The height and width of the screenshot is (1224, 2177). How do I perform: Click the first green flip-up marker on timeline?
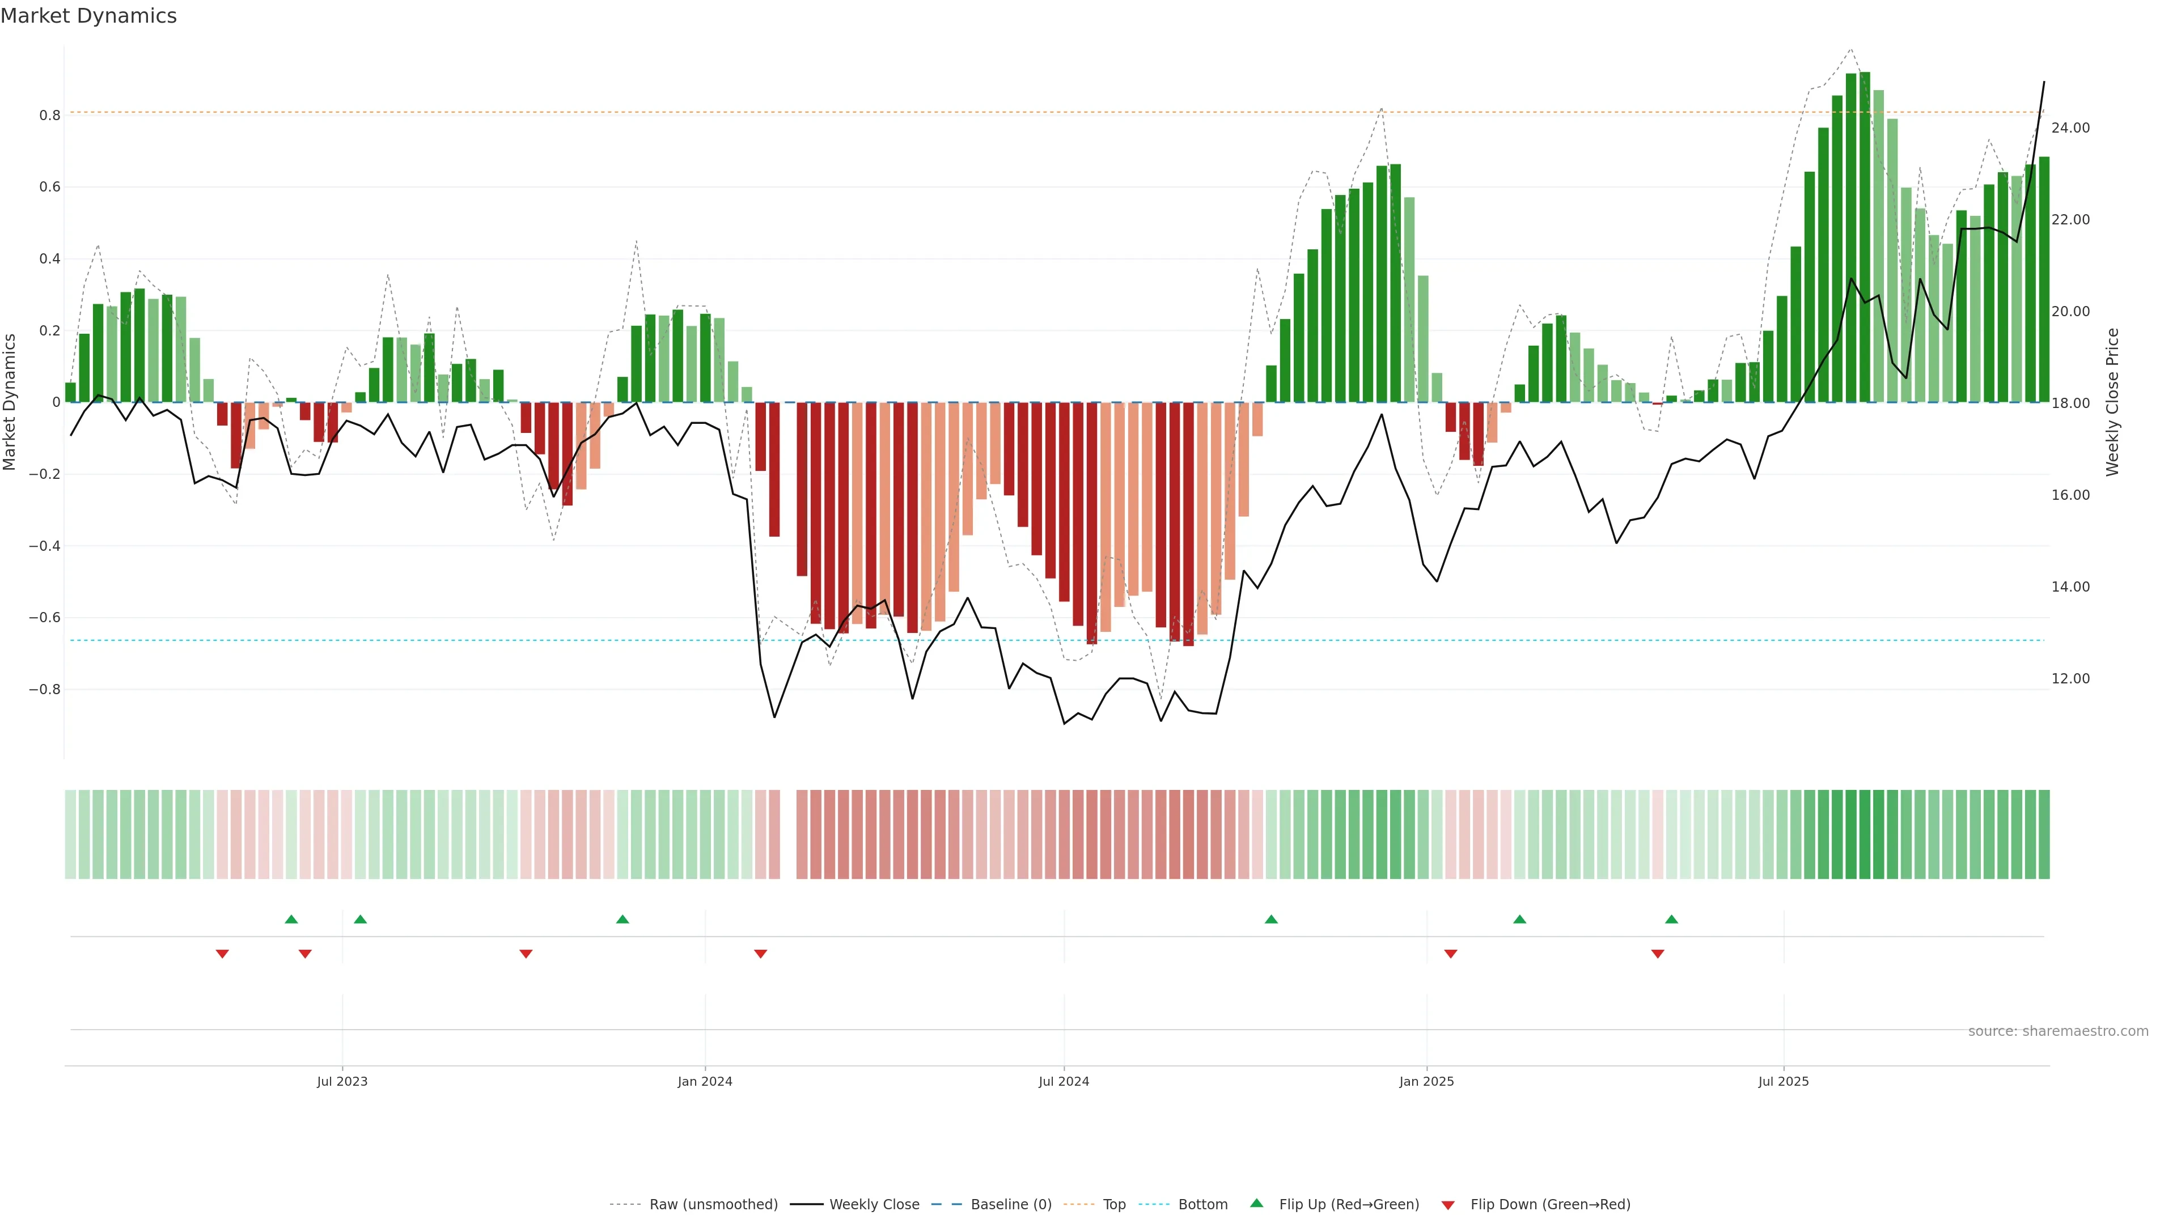pyautogui.click(x=291, y=919)
